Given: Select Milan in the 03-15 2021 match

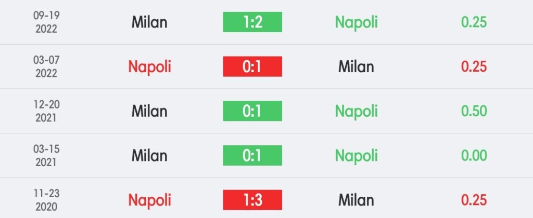Looking at the screenshot, I should (149, 156).
